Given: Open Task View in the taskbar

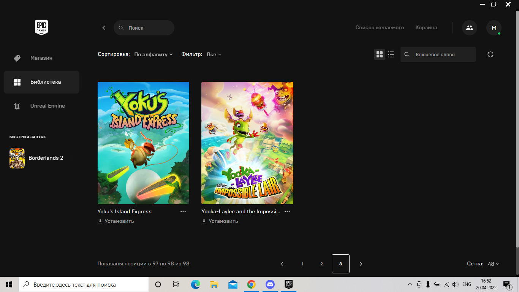Looking at the screenshot, I should (x=176, y=284).
